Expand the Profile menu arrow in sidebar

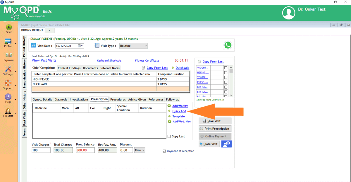(x=16, y=44)
